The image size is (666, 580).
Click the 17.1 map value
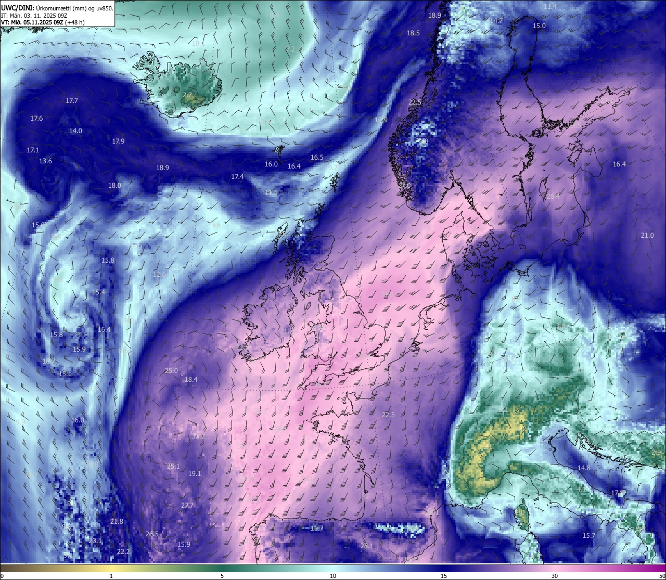(33, 150)
